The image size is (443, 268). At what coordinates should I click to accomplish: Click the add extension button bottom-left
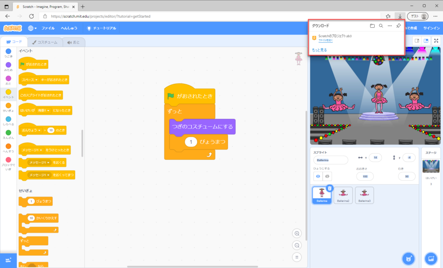pos(8,259)
